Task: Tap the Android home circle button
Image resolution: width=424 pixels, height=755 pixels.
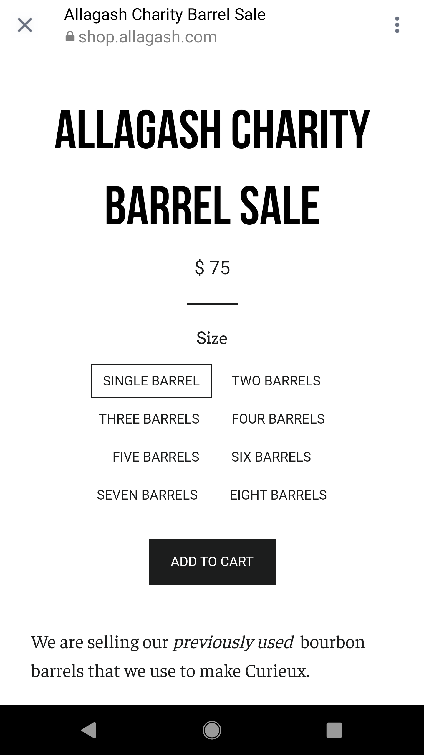Action: coord(212,730)
